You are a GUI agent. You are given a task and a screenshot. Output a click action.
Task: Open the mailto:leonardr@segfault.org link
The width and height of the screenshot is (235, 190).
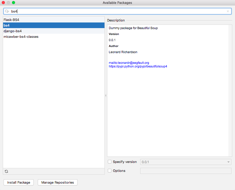[x=129, y=63]
